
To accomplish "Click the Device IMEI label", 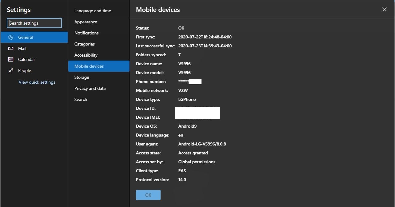I will 148,117.
